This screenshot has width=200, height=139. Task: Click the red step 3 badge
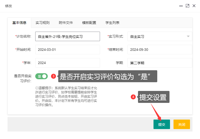click(53, 76)
